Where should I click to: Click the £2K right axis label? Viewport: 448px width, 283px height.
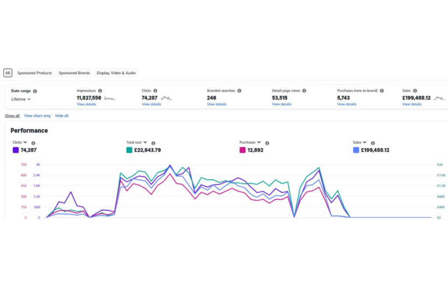pos(440,165)
